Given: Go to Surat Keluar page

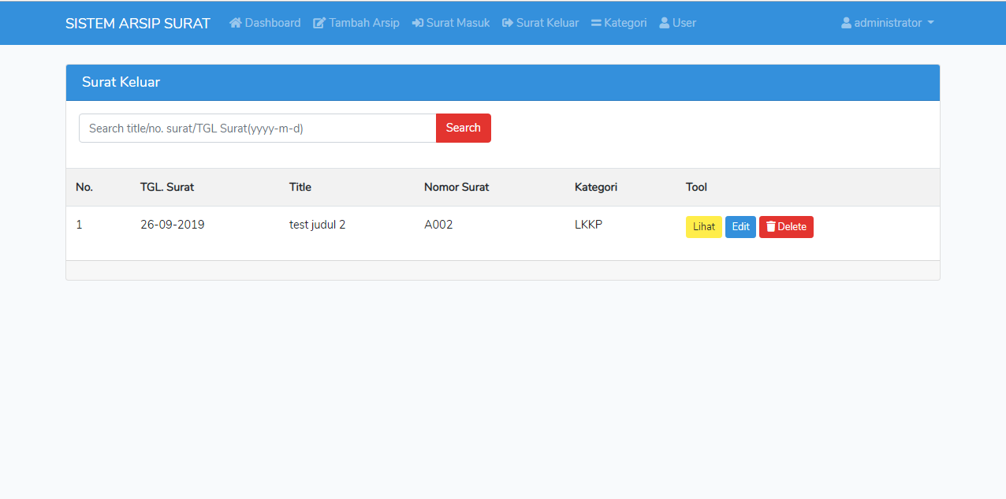Looking at the screenshot, I should 541,23.
